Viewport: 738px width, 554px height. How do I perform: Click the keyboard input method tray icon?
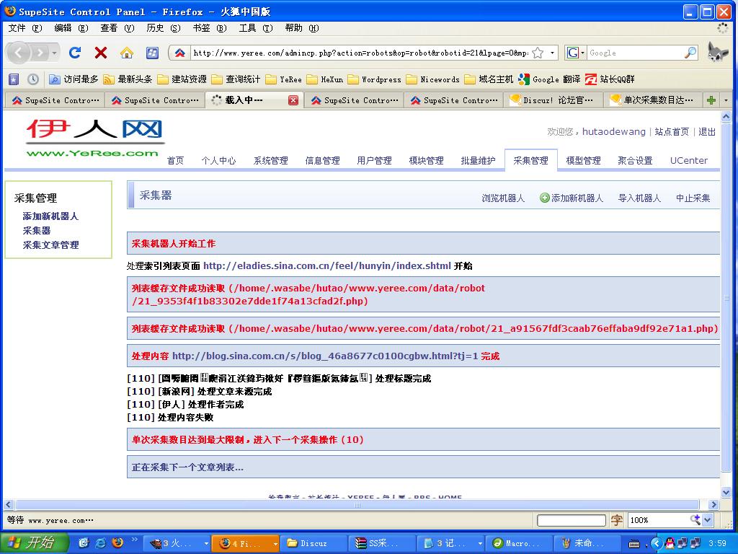[x=634, y=544]
